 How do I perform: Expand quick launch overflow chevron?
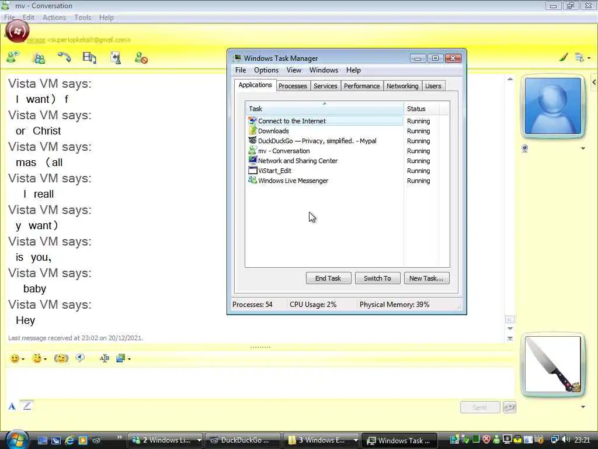tap(119, 437)
